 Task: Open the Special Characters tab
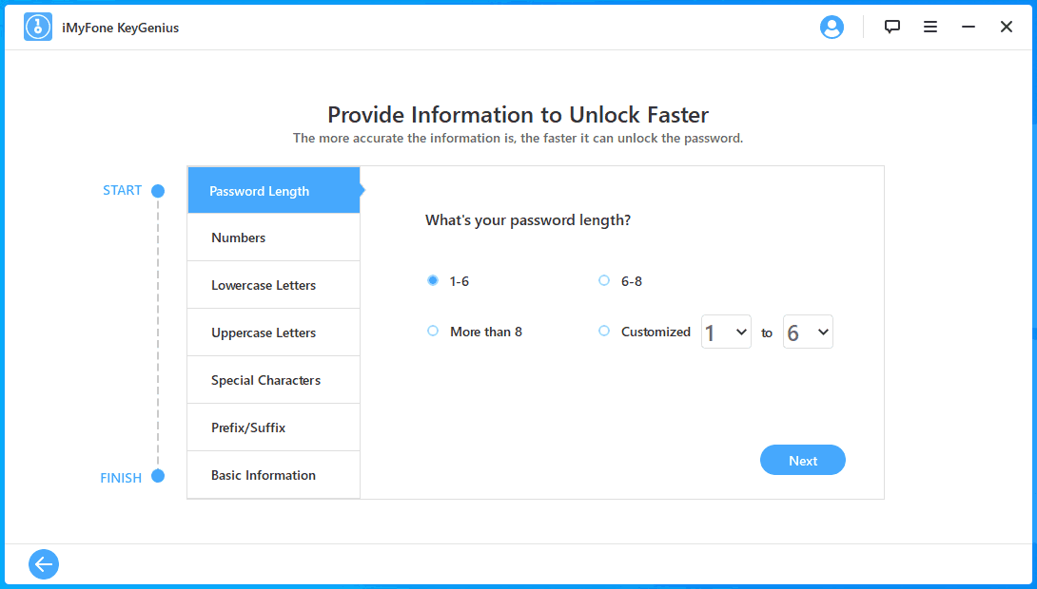pos(274,380)
